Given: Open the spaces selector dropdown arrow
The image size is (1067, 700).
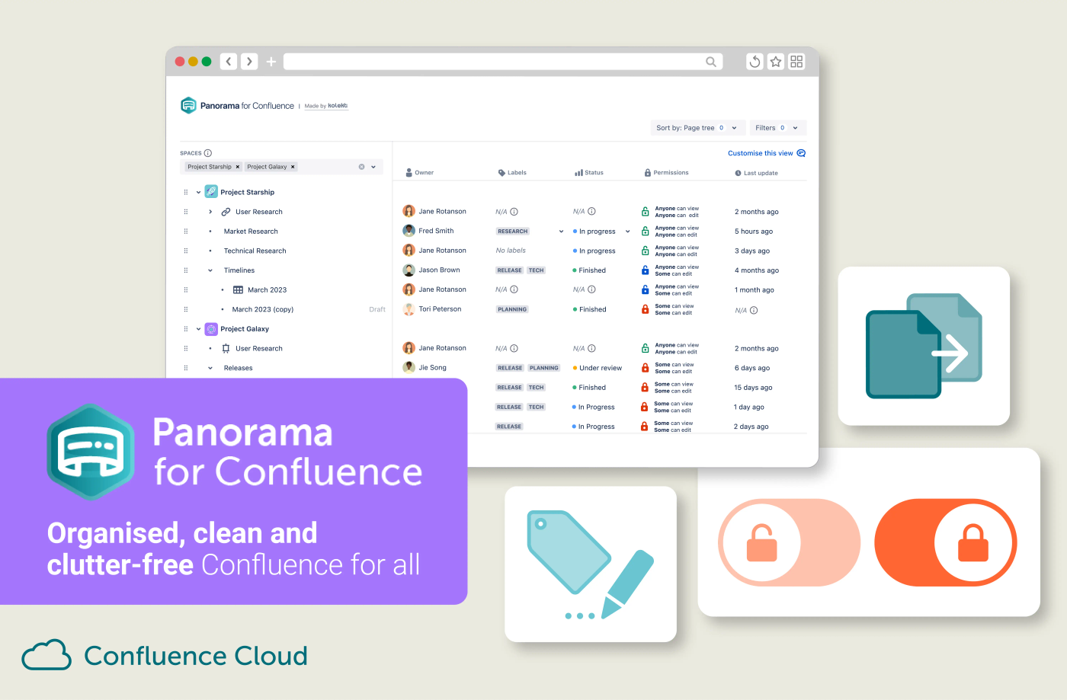Looking at the screenshot, I should coord(373,167).
